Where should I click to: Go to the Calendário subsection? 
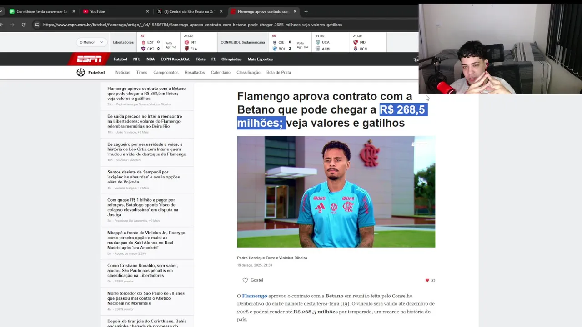point(221,72)
